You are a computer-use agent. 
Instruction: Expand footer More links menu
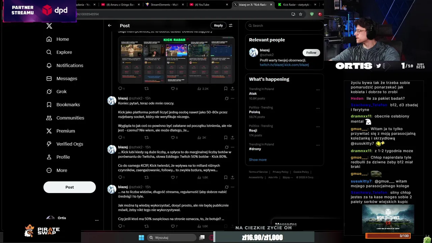pyautogui.click(x=288, y=178)
